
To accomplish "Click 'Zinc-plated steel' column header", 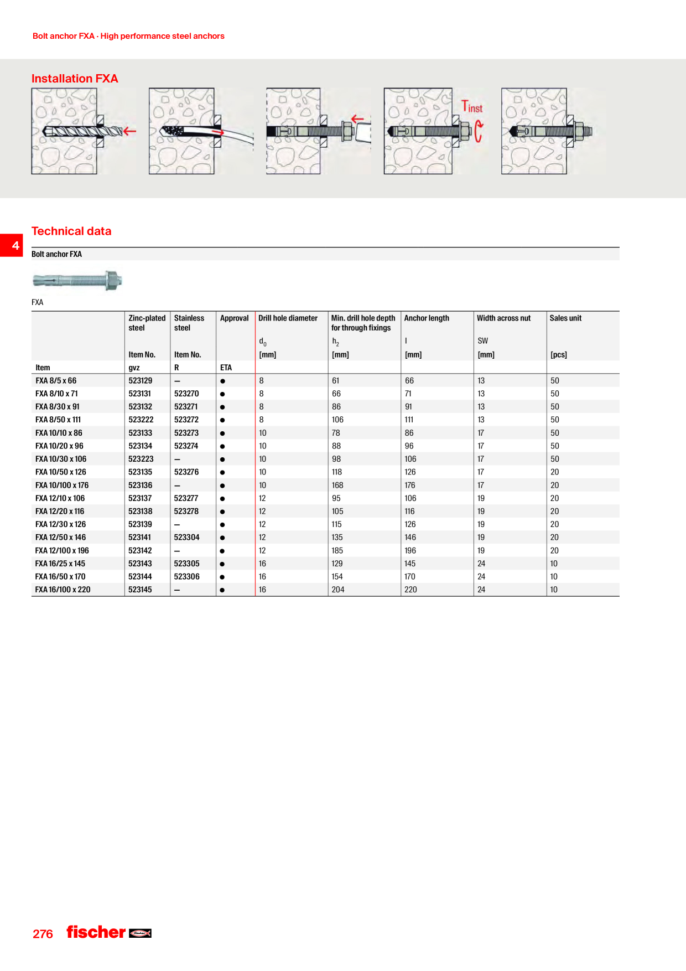I will coord(147,323).
